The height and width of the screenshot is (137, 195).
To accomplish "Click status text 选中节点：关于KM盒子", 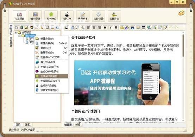I will point(22,130).
